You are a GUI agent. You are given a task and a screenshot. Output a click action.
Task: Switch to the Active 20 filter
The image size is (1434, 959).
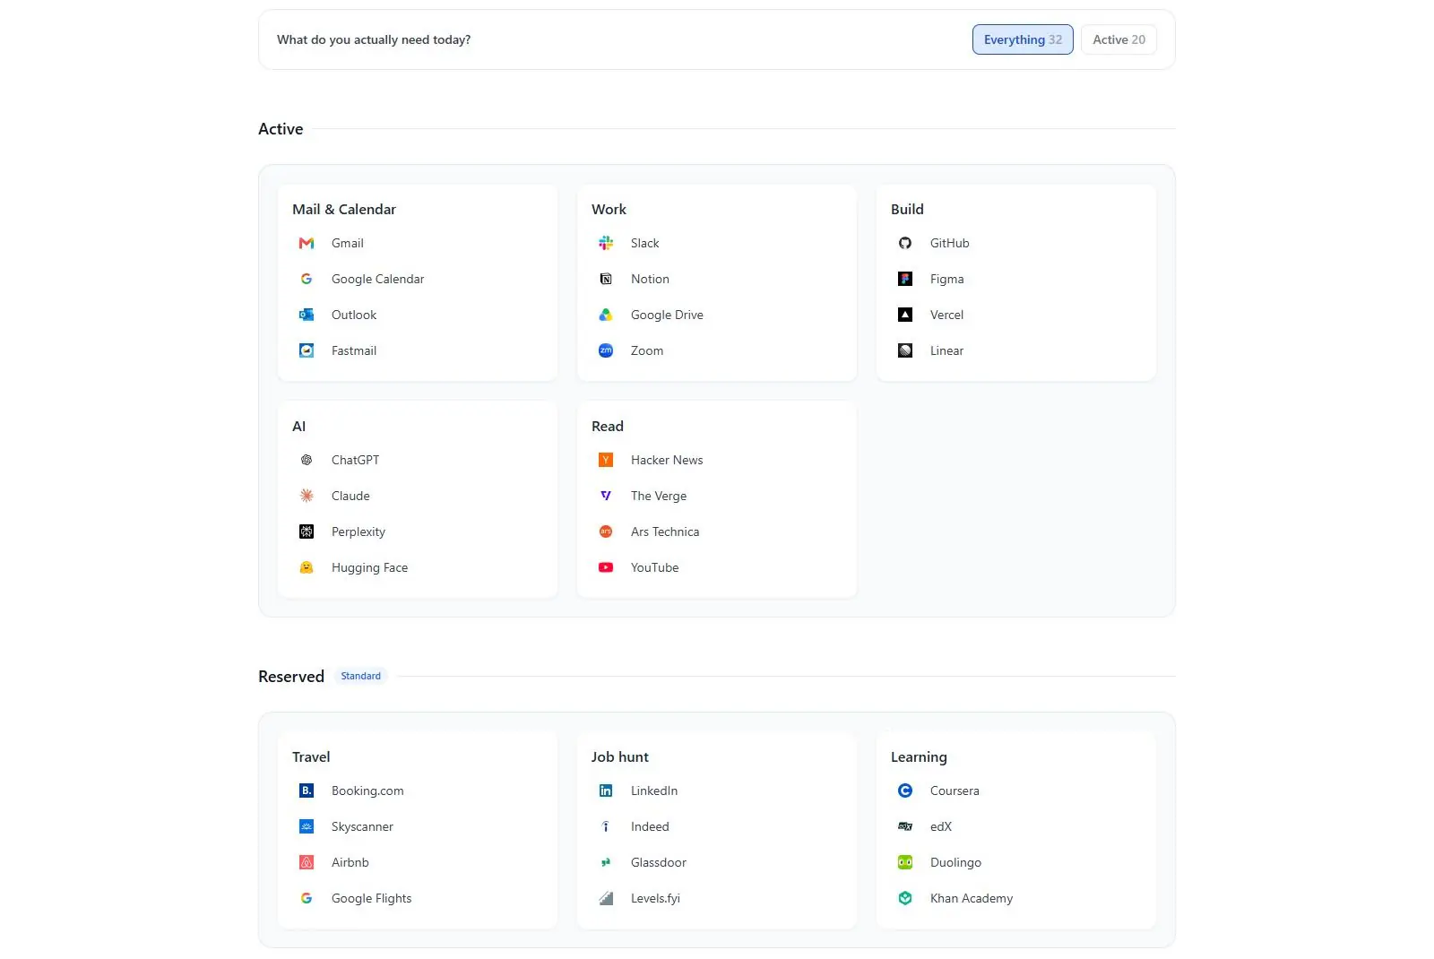pyautogui.click(x=1119, y=39)
